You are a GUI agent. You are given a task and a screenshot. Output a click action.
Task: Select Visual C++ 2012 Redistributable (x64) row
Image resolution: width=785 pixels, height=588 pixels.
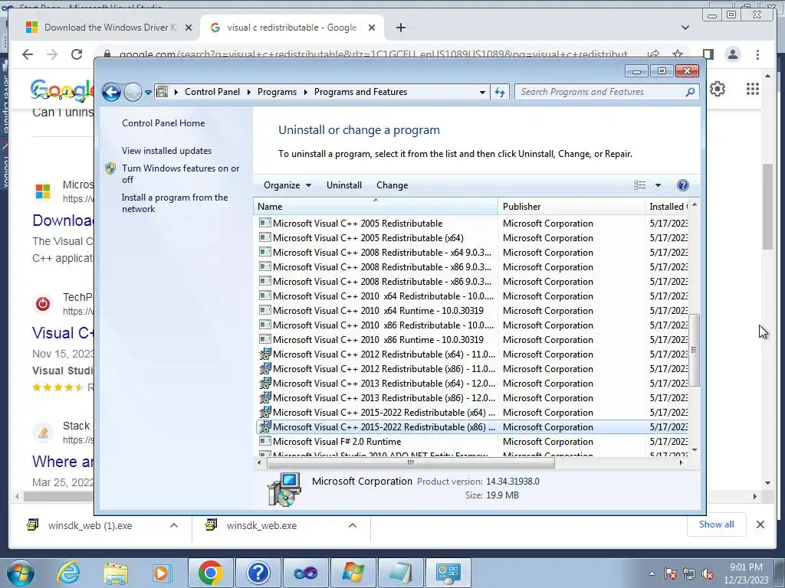472,354
